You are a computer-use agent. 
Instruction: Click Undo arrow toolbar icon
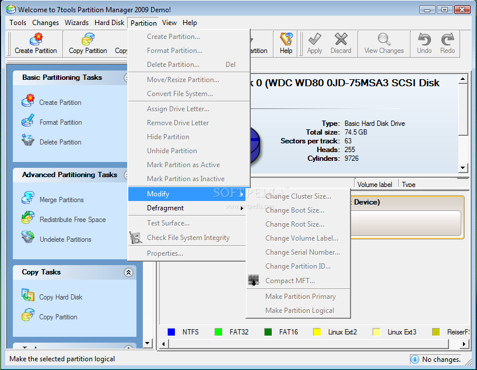pos(425,39)
